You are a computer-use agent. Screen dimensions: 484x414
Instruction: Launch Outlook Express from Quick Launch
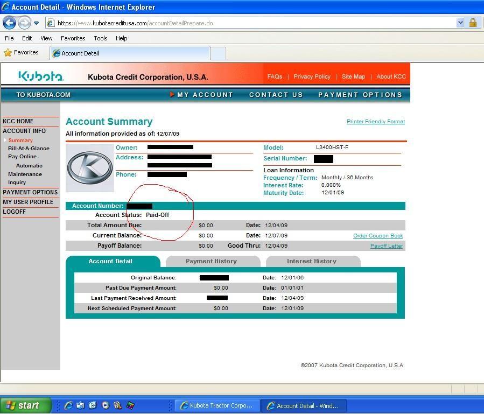[93, 405]
